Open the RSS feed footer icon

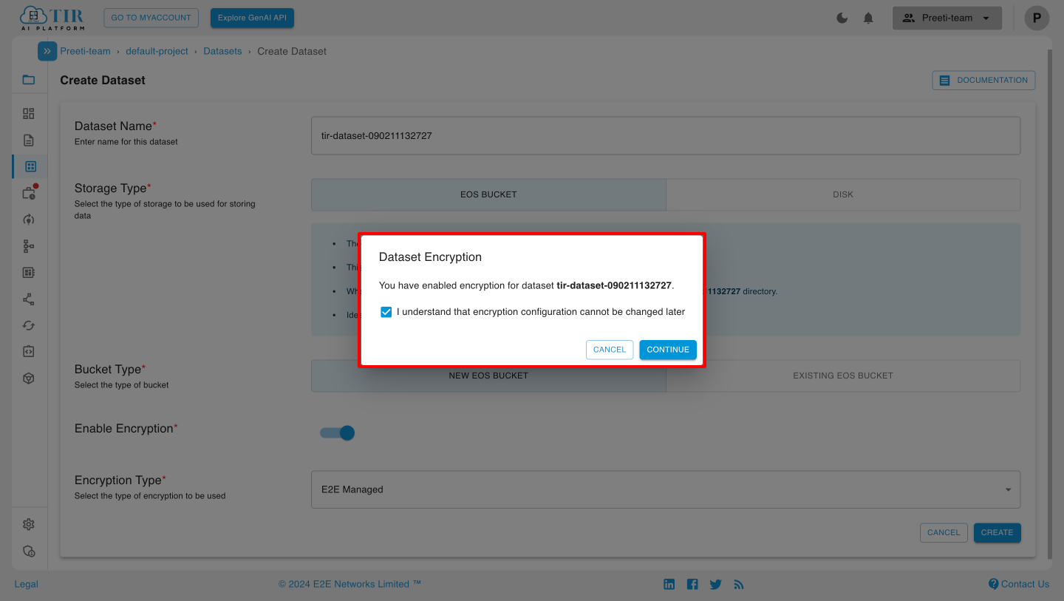739,584
